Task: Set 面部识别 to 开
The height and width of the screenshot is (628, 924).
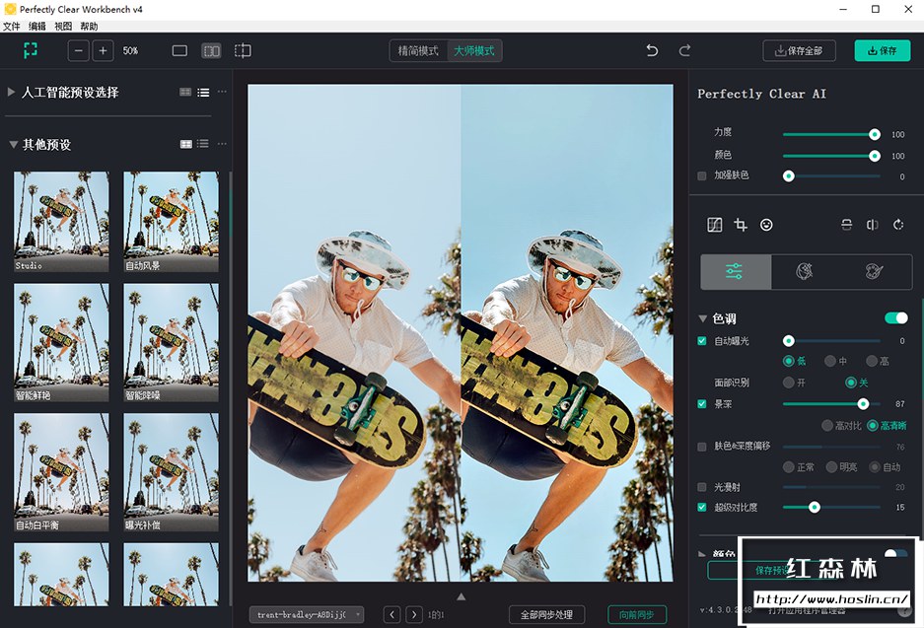Action: click(789, 383)
